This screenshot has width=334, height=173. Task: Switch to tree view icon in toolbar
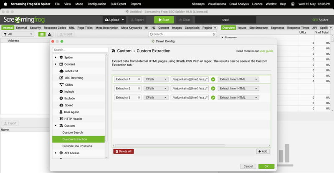tap(50, 34)
